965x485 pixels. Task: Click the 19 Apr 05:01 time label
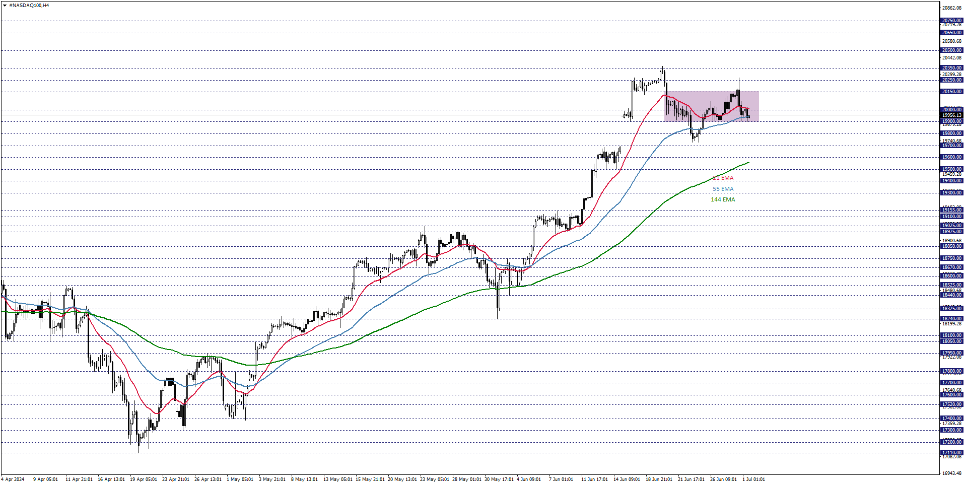click(x=144, y=479)
